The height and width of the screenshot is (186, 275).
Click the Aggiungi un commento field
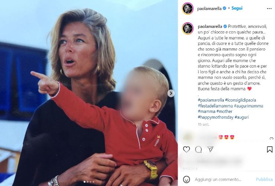click(218, 180)
